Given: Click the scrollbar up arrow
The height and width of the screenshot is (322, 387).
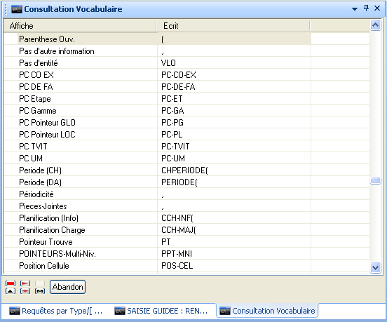Looking at the screenshot, I should click(x=375, y=25).
